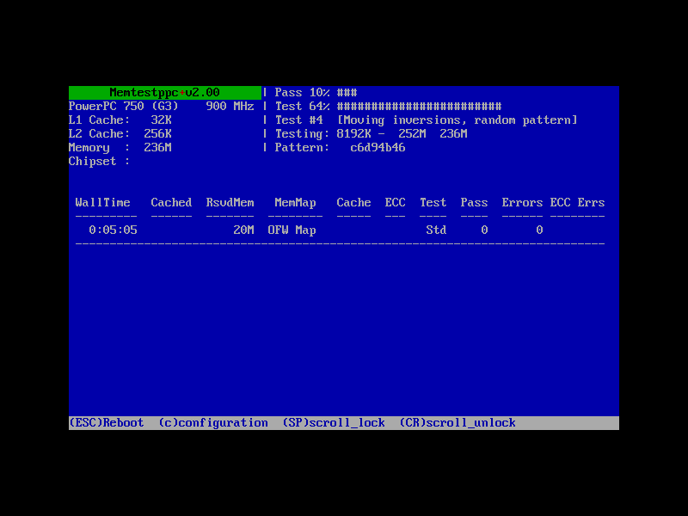Click the wall time 0:05:05
Screen dimensions: 688x516
113,230
